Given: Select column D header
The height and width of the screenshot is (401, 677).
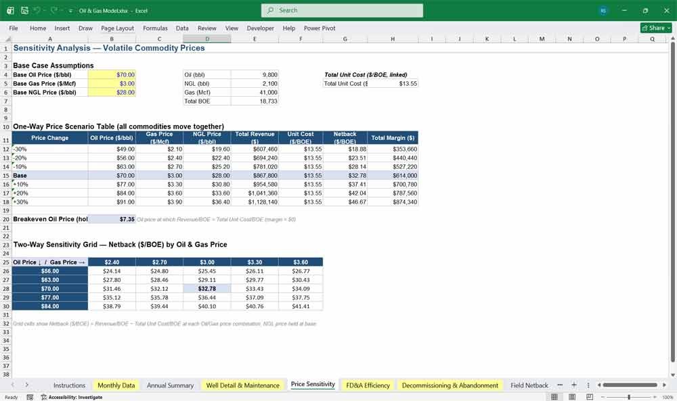Looking at the screenshot, I should 206,39.
